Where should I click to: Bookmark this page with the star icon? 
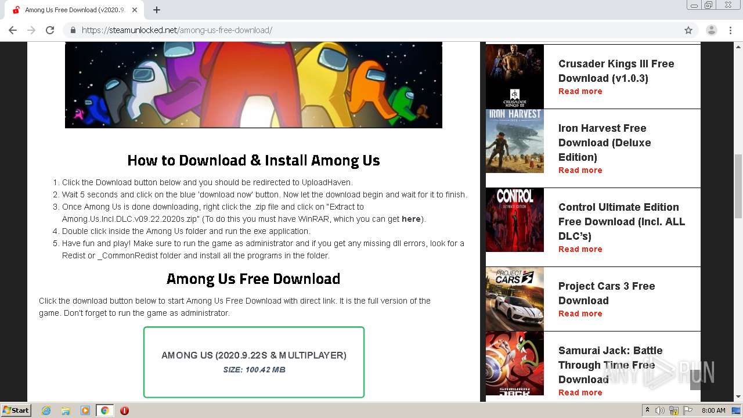pos(688,30)
